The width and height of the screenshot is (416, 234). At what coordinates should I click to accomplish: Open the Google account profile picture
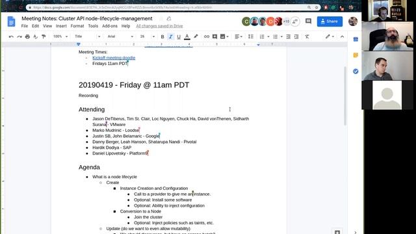pos(353,21)
